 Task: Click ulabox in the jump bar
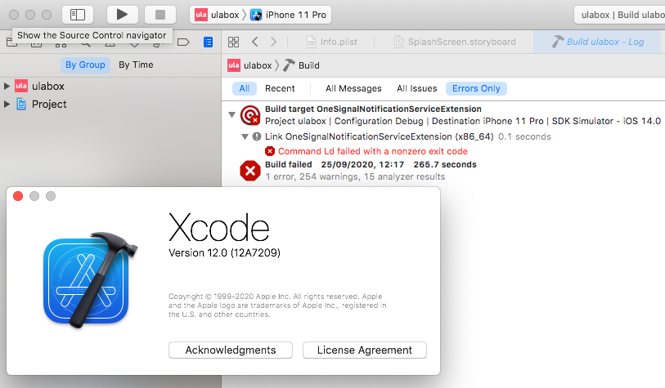pos(258,65)
